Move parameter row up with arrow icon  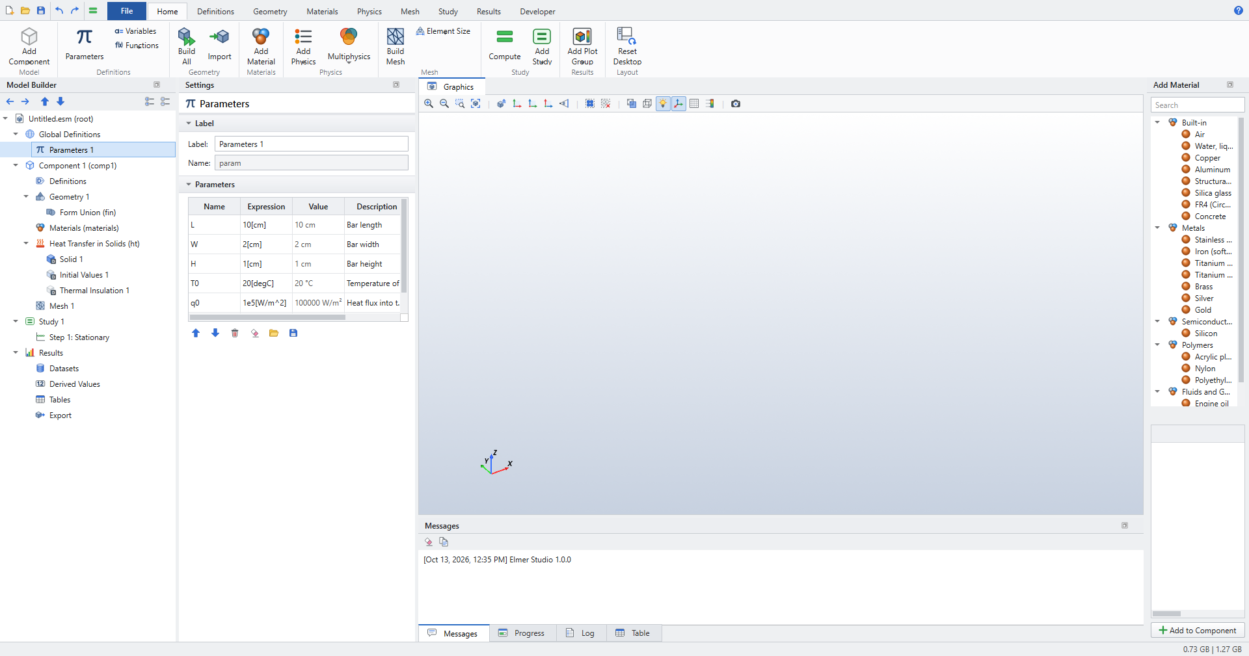[x=196, y=333]
